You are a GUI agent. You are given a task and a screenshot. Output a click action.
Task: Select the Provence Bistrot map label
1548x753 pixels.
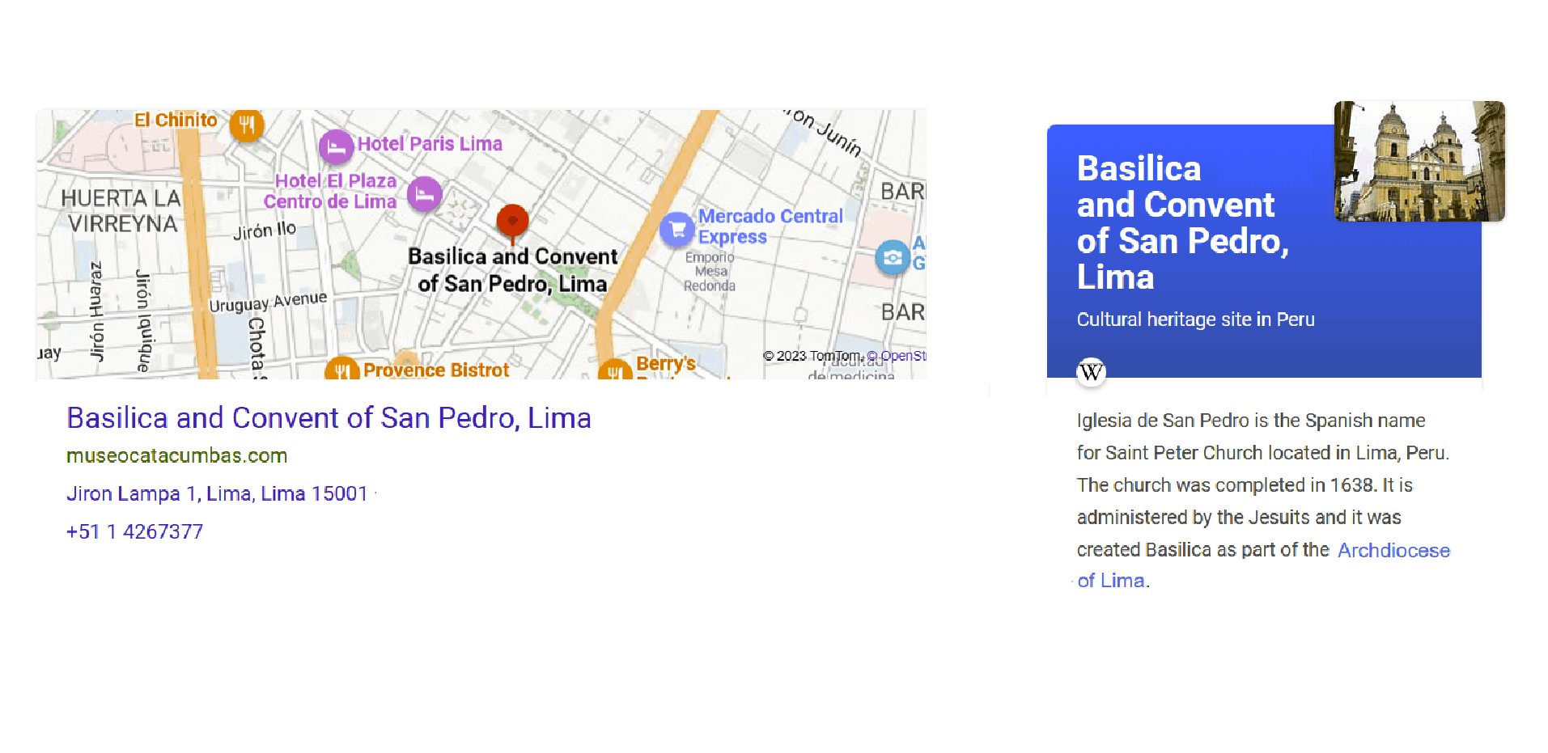[436, 370]
